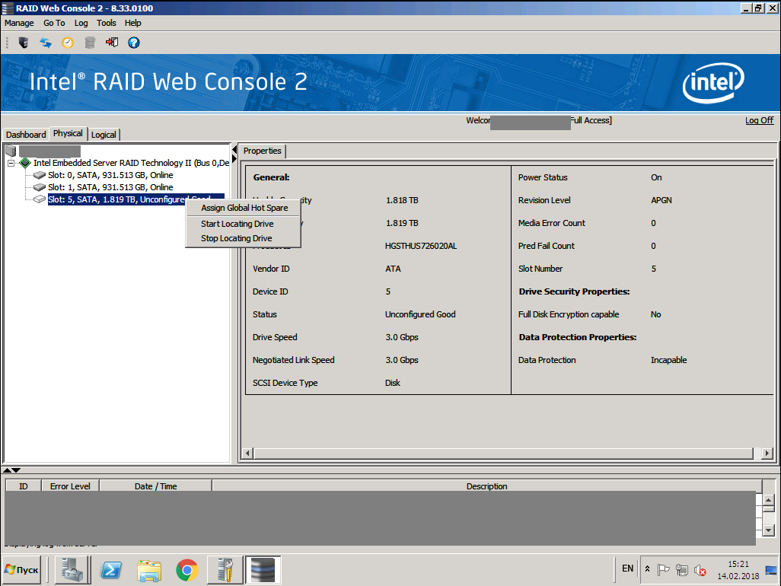
Task: Click the refresh arrows toolbar icon
Action: click(46, 43)
